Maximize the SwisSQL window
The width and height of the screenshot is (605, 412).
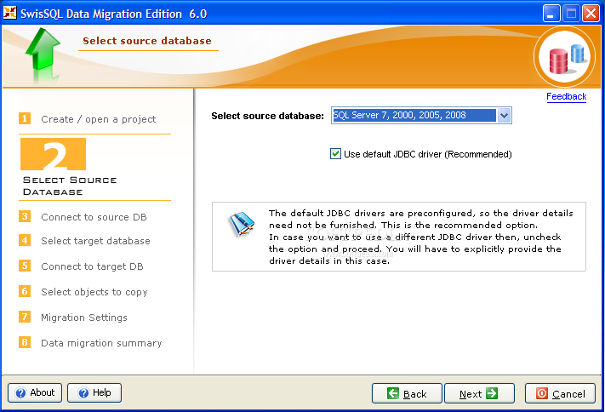(571, 14)
